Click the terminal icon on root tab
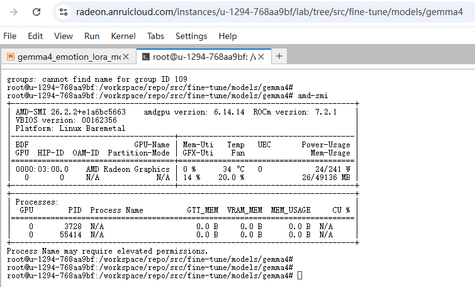The width and height of the screenshot is (475, 287). tap(146, 57)
